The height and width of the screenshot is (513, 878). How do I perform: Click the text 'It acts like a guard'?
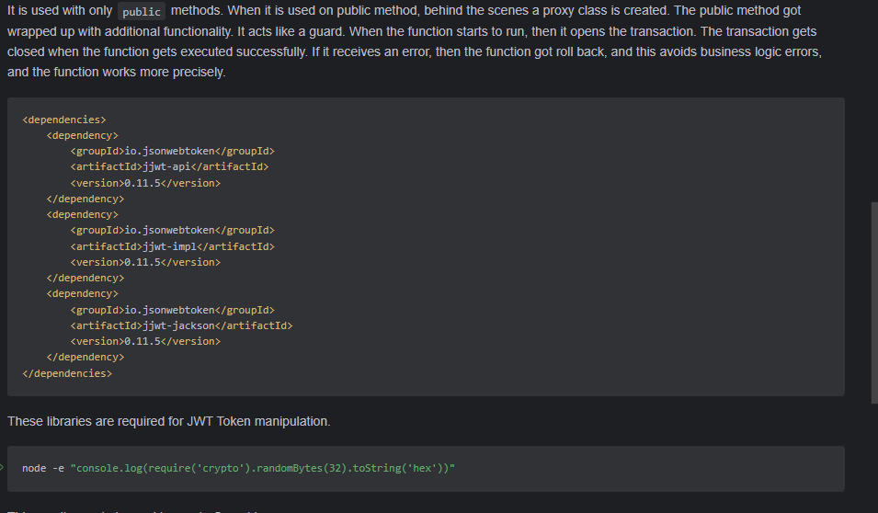click(x=288, y=31)
